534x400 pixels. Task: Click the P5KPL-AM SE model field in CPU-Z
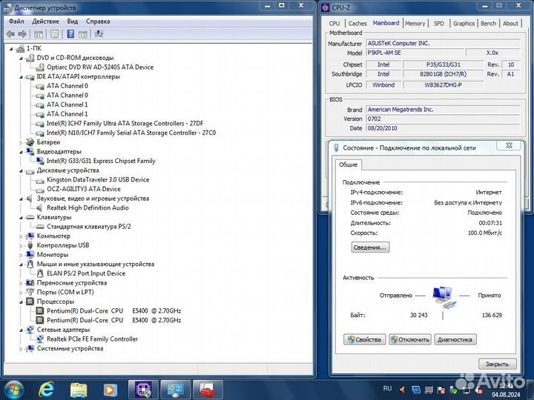pyautogui.click(x=415, y=53)
